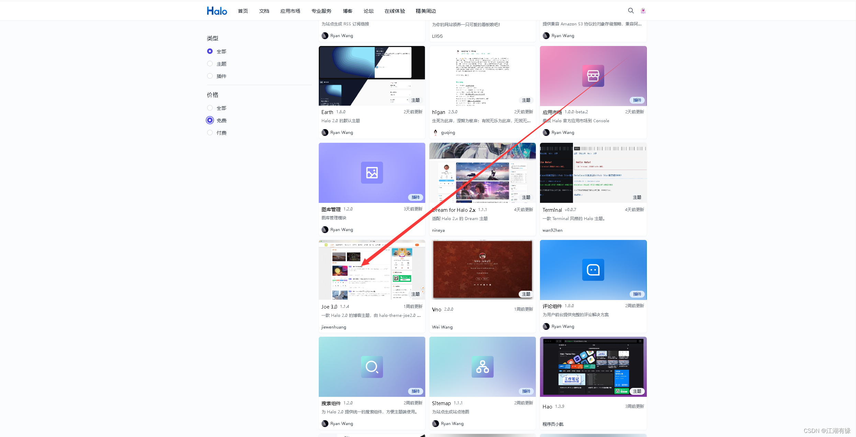The height and width of the screenshot is (437, 856).
Task: Click 主题 tag on Vno thumbnail
Action: (x=526, y=294)
